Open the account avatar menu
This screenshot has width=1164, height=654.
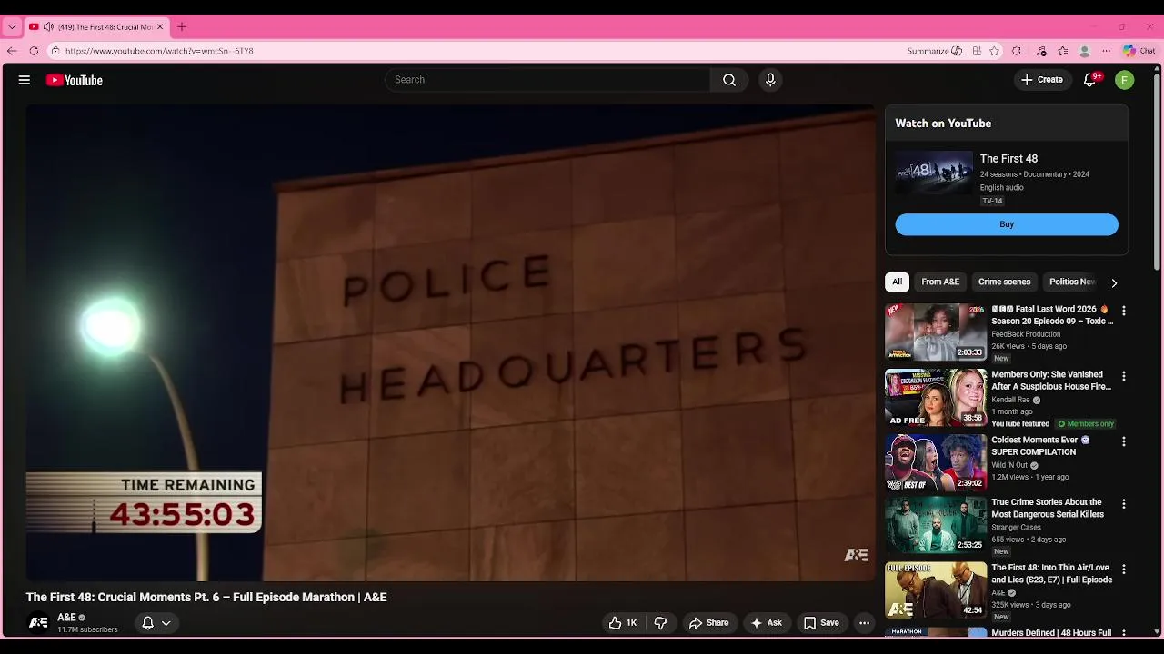[x=1125, y=80]
